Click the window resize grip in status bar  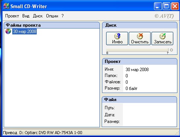click(177, 133)
